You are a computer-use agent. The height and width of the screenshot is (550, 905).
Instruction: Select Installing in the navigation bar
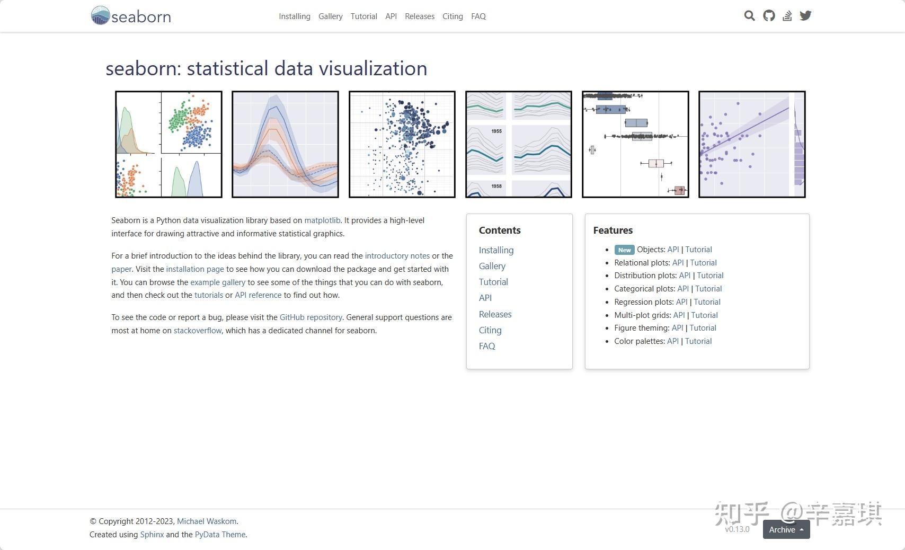tap(294, 16)
